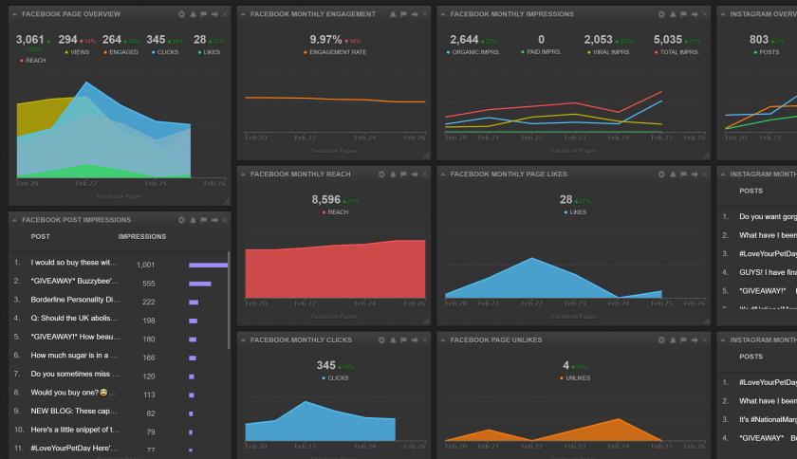
Task: Click bell icon in Facebook Monthly Engagement header
Action: (393, 14)
